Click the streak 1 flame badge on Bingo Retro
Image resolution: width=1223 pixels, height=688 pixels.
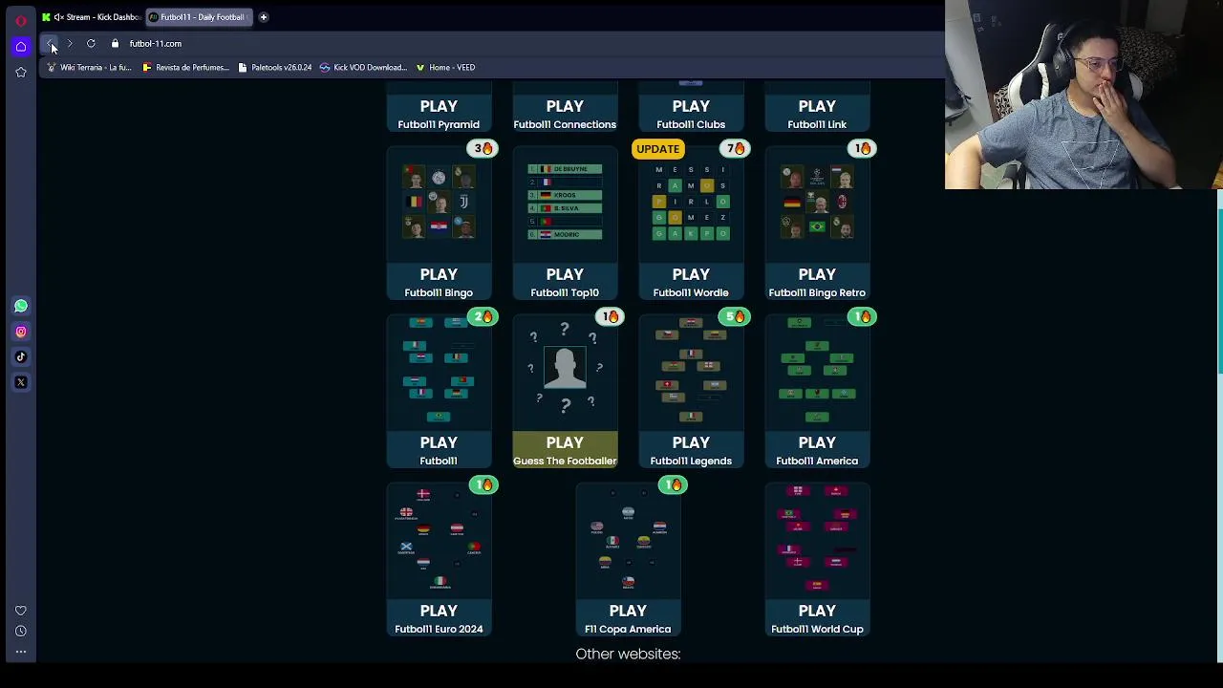coord(863,148)
